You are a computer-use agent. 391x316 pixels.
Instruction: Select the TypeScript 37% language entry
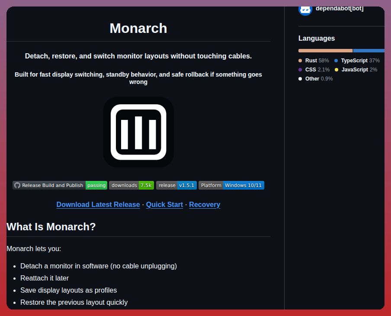(357, 61)
